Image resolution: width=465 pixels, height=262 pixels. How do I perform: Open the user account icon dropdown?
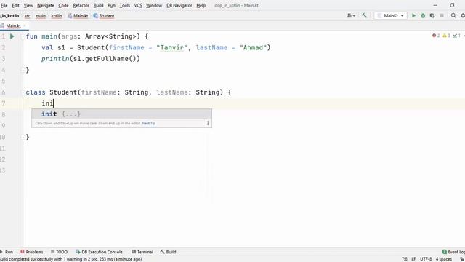[x=351, y=16]
